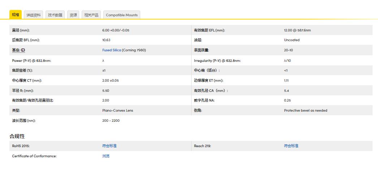Click the 基底 label
378x172 pixels.
coord(16,50)
